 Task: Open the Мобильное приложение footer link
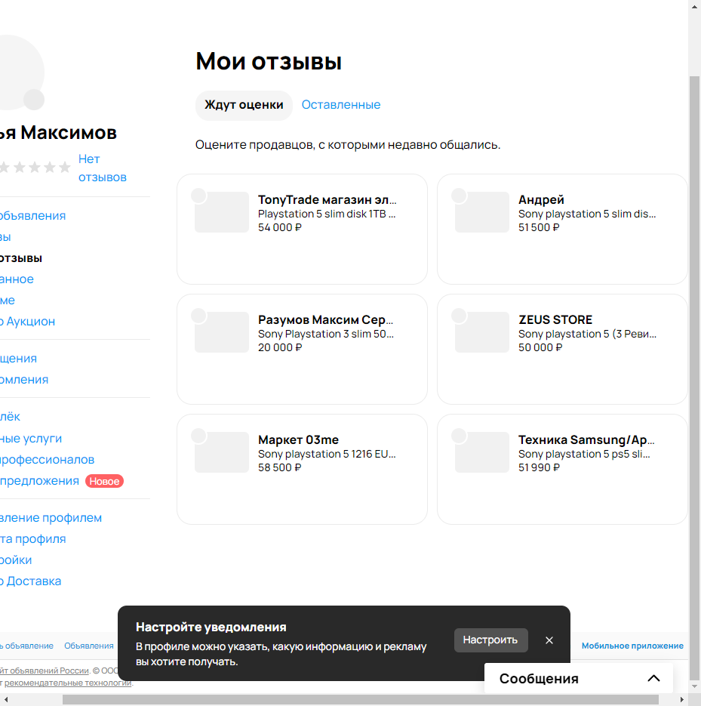point(632,646)
